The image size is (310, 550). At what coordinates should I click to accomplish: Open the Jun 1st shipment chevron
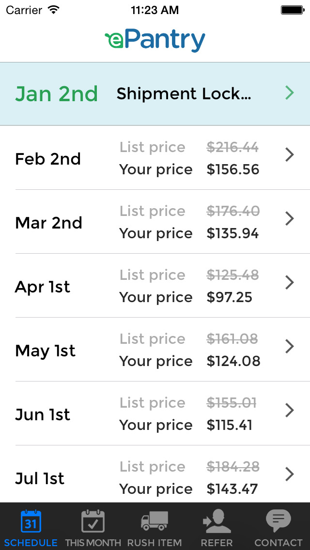coord(290,411)
